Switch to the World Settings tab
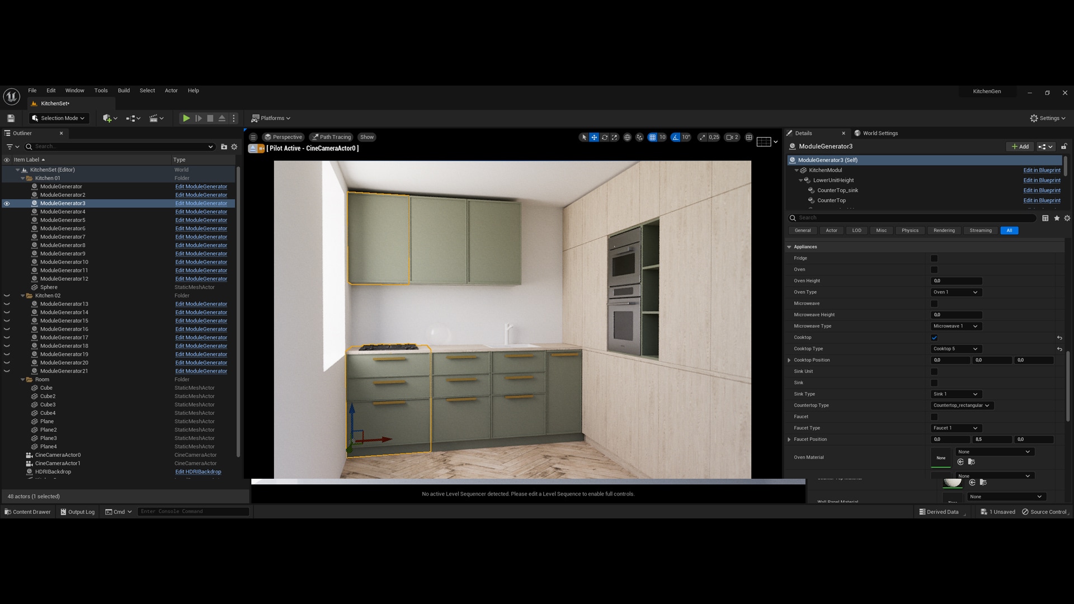The width and height of the screenshot is (1074, 604). (x=879, y=133)
